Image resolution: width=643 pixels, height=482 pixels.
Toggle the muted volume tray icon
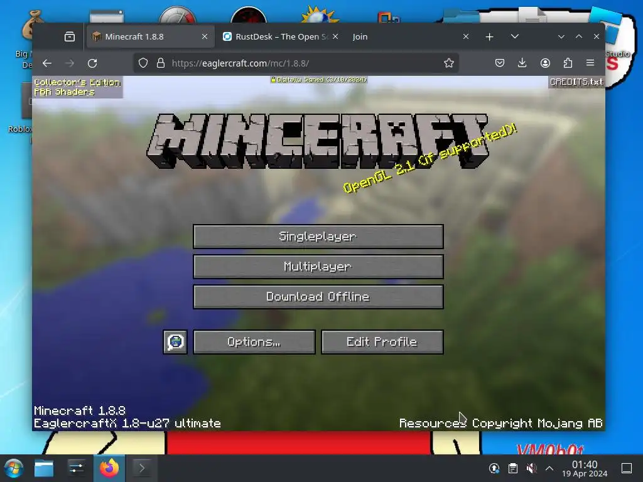click(x=531, y=468)
